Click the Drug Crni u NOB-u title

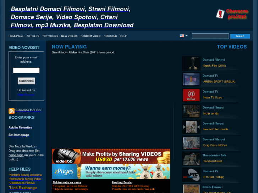tap(215, 145)
